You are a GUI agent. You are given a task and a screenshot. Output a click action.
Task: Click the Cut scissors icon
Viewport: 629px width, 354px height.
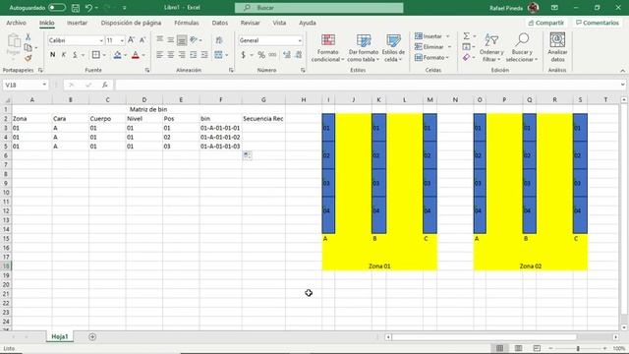(29, 37)
